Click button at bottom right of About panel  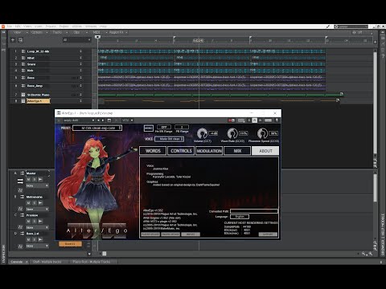(268, 234)
